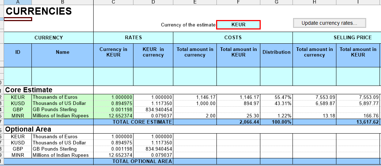The image size is (381, 166).
Task: Select column B header
Action: (x=63, y=2)
